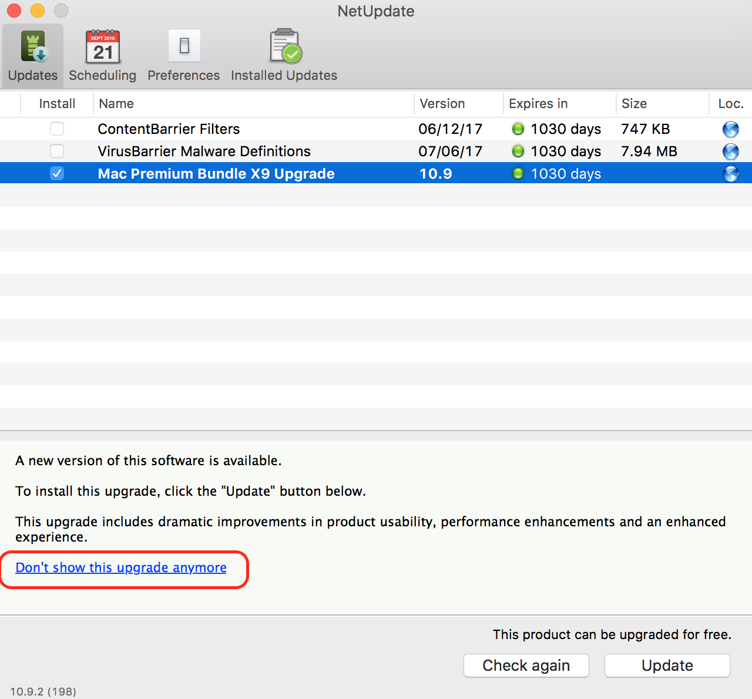The height and width of the screenshot is (699, 752).
Task: Open the Installed Updates clipboard icon
Action: pyautogui.click(x=285, y=46)
